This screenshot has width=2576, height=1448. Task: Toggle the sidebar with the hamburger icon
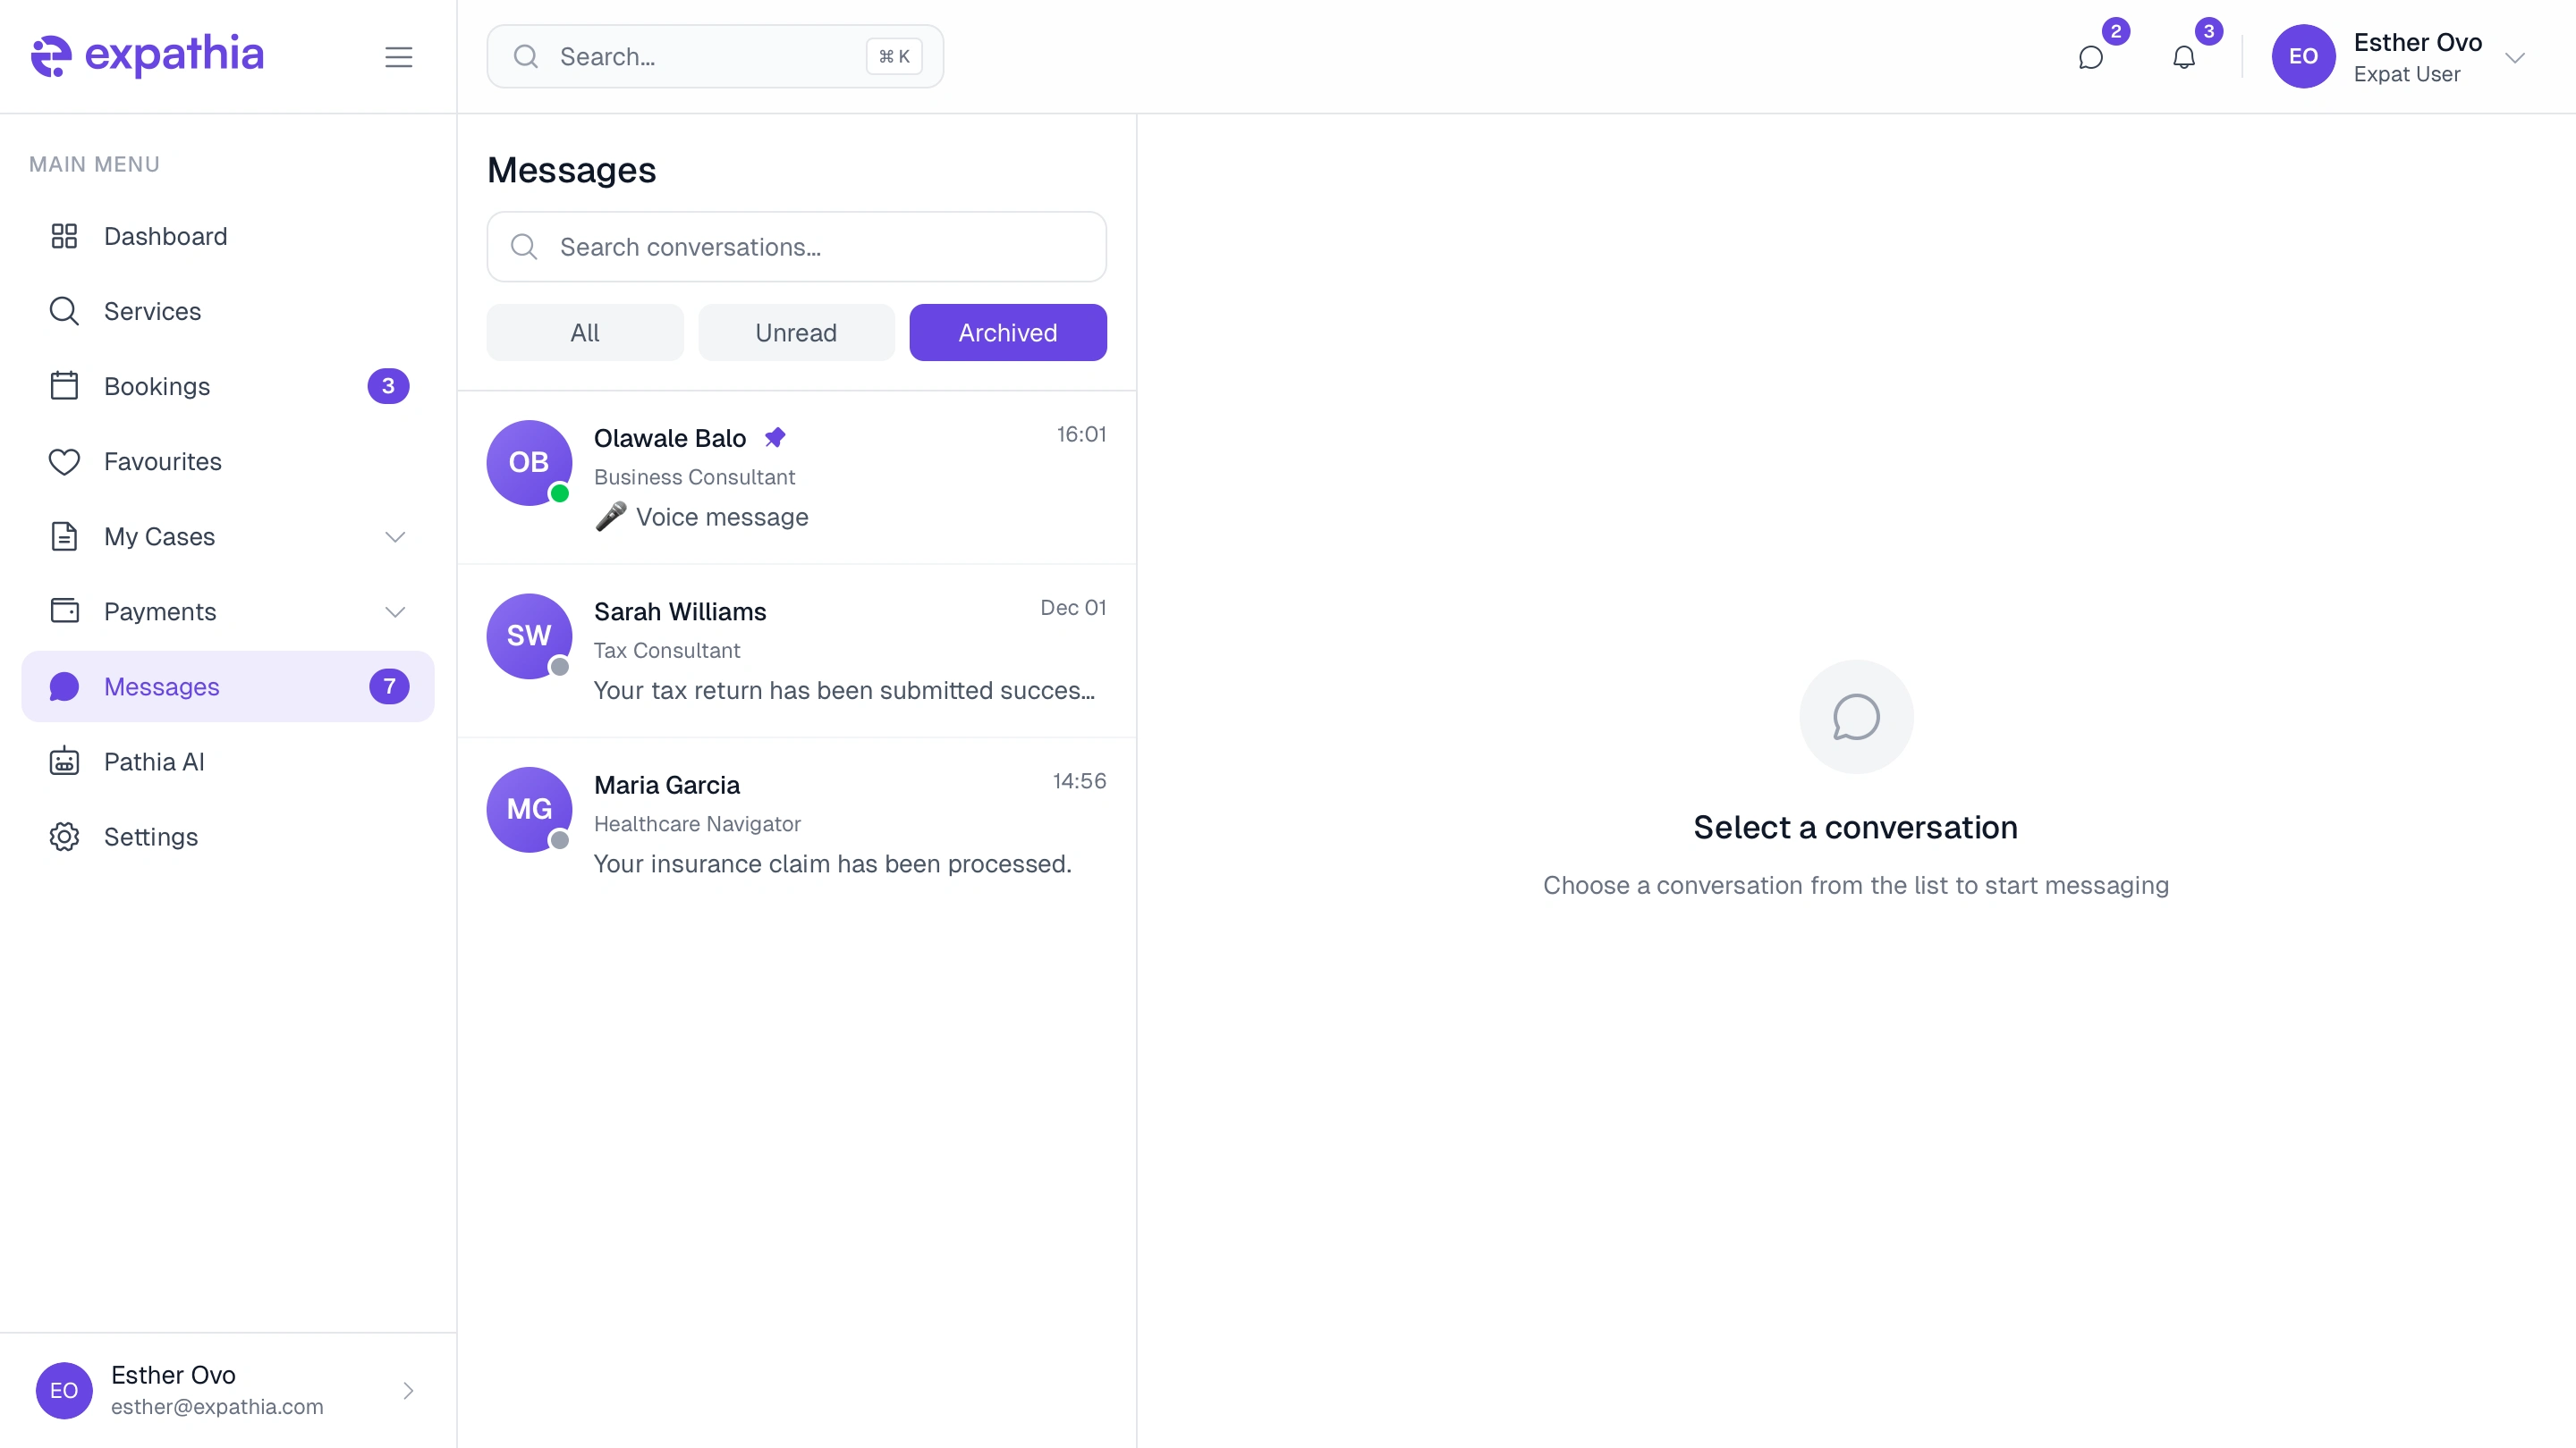point(398,57)
